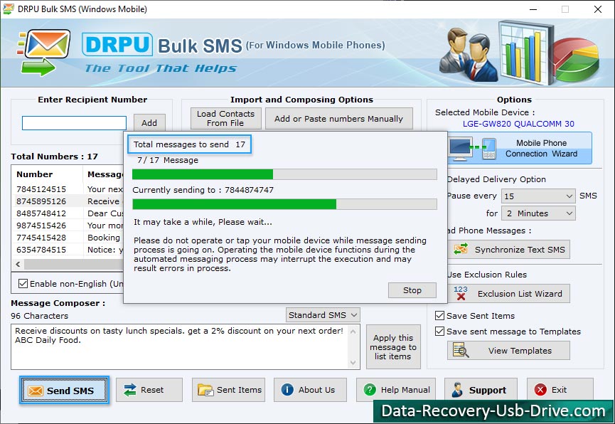Switch to Load Contacts From File
Screen dimensions: 615x424
pos(225,118)
